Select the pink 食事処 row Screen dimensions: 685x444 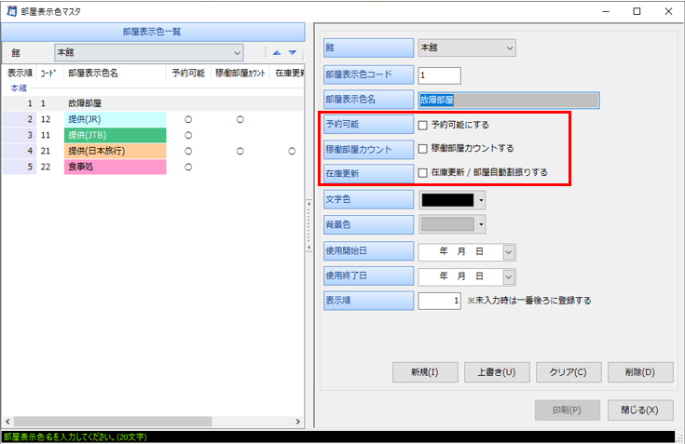tap(115, 167)
